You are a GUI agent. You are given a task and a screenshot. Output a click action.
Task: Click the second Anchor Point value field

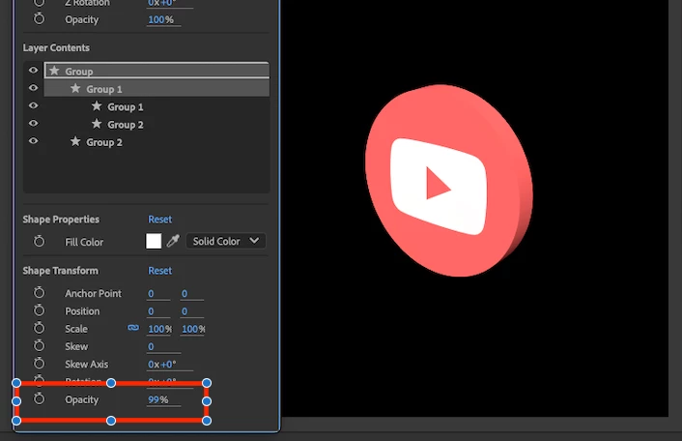(192, 293)
